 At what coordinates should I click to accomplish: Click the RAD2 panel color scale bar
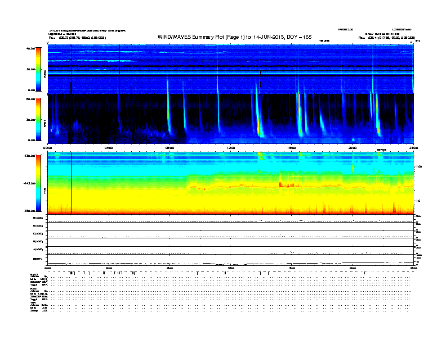tap(38, 69)
